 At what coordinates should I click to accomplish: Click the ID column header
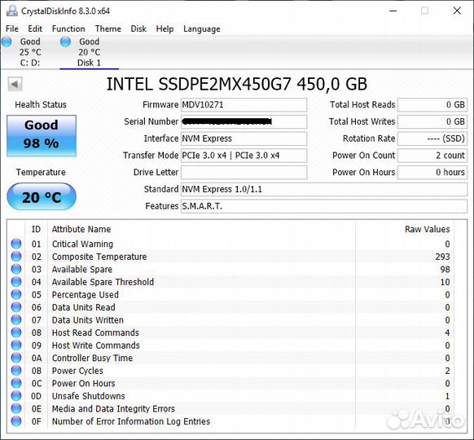pos(36,229)
